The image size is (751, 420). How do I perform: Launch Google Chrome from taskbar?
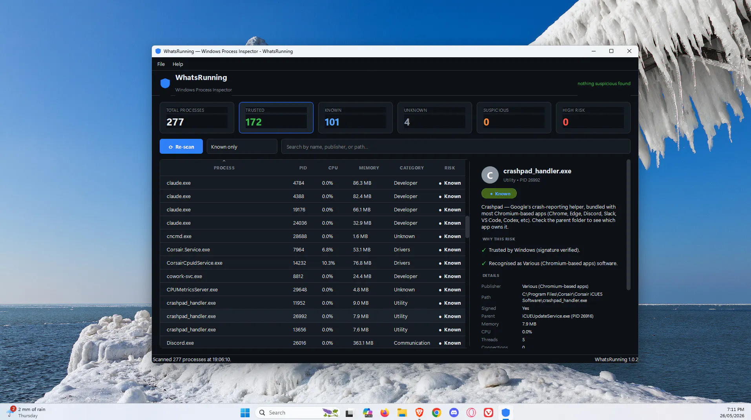pyautogui.click(x=436, y=413)
